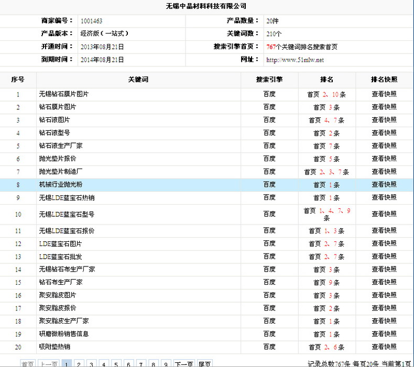Image resolution: width=414 pixels, height=367 pixels.
Task: Click merchant number value 1001463
Action: (91, 21)
